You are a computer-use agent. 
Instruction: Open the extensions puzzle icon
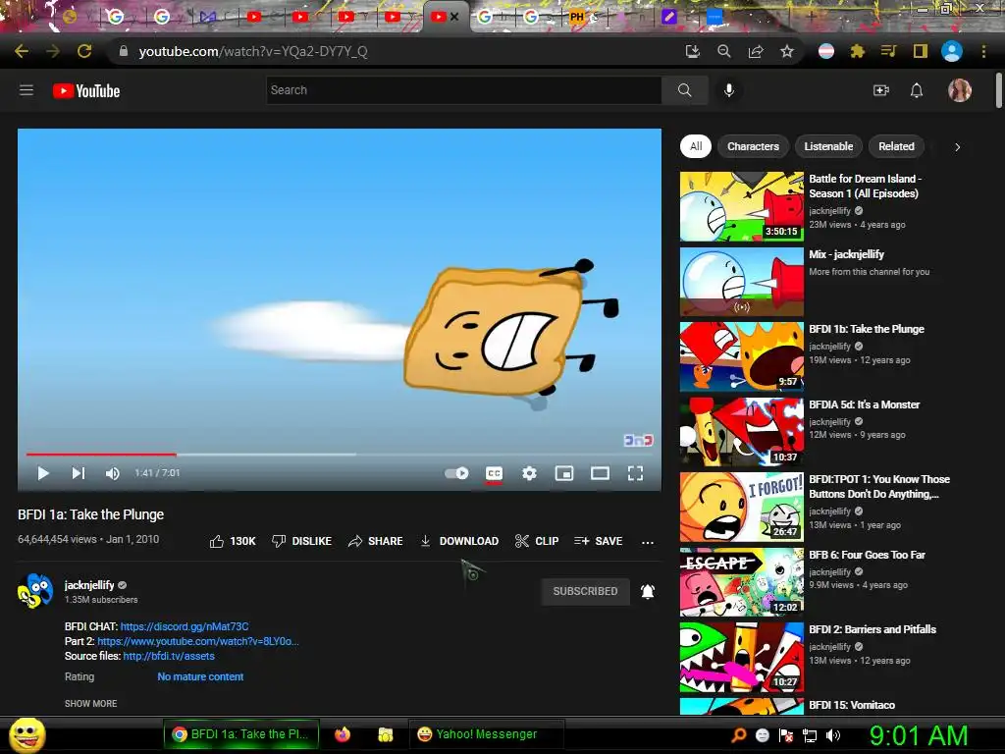coord(857,51)
